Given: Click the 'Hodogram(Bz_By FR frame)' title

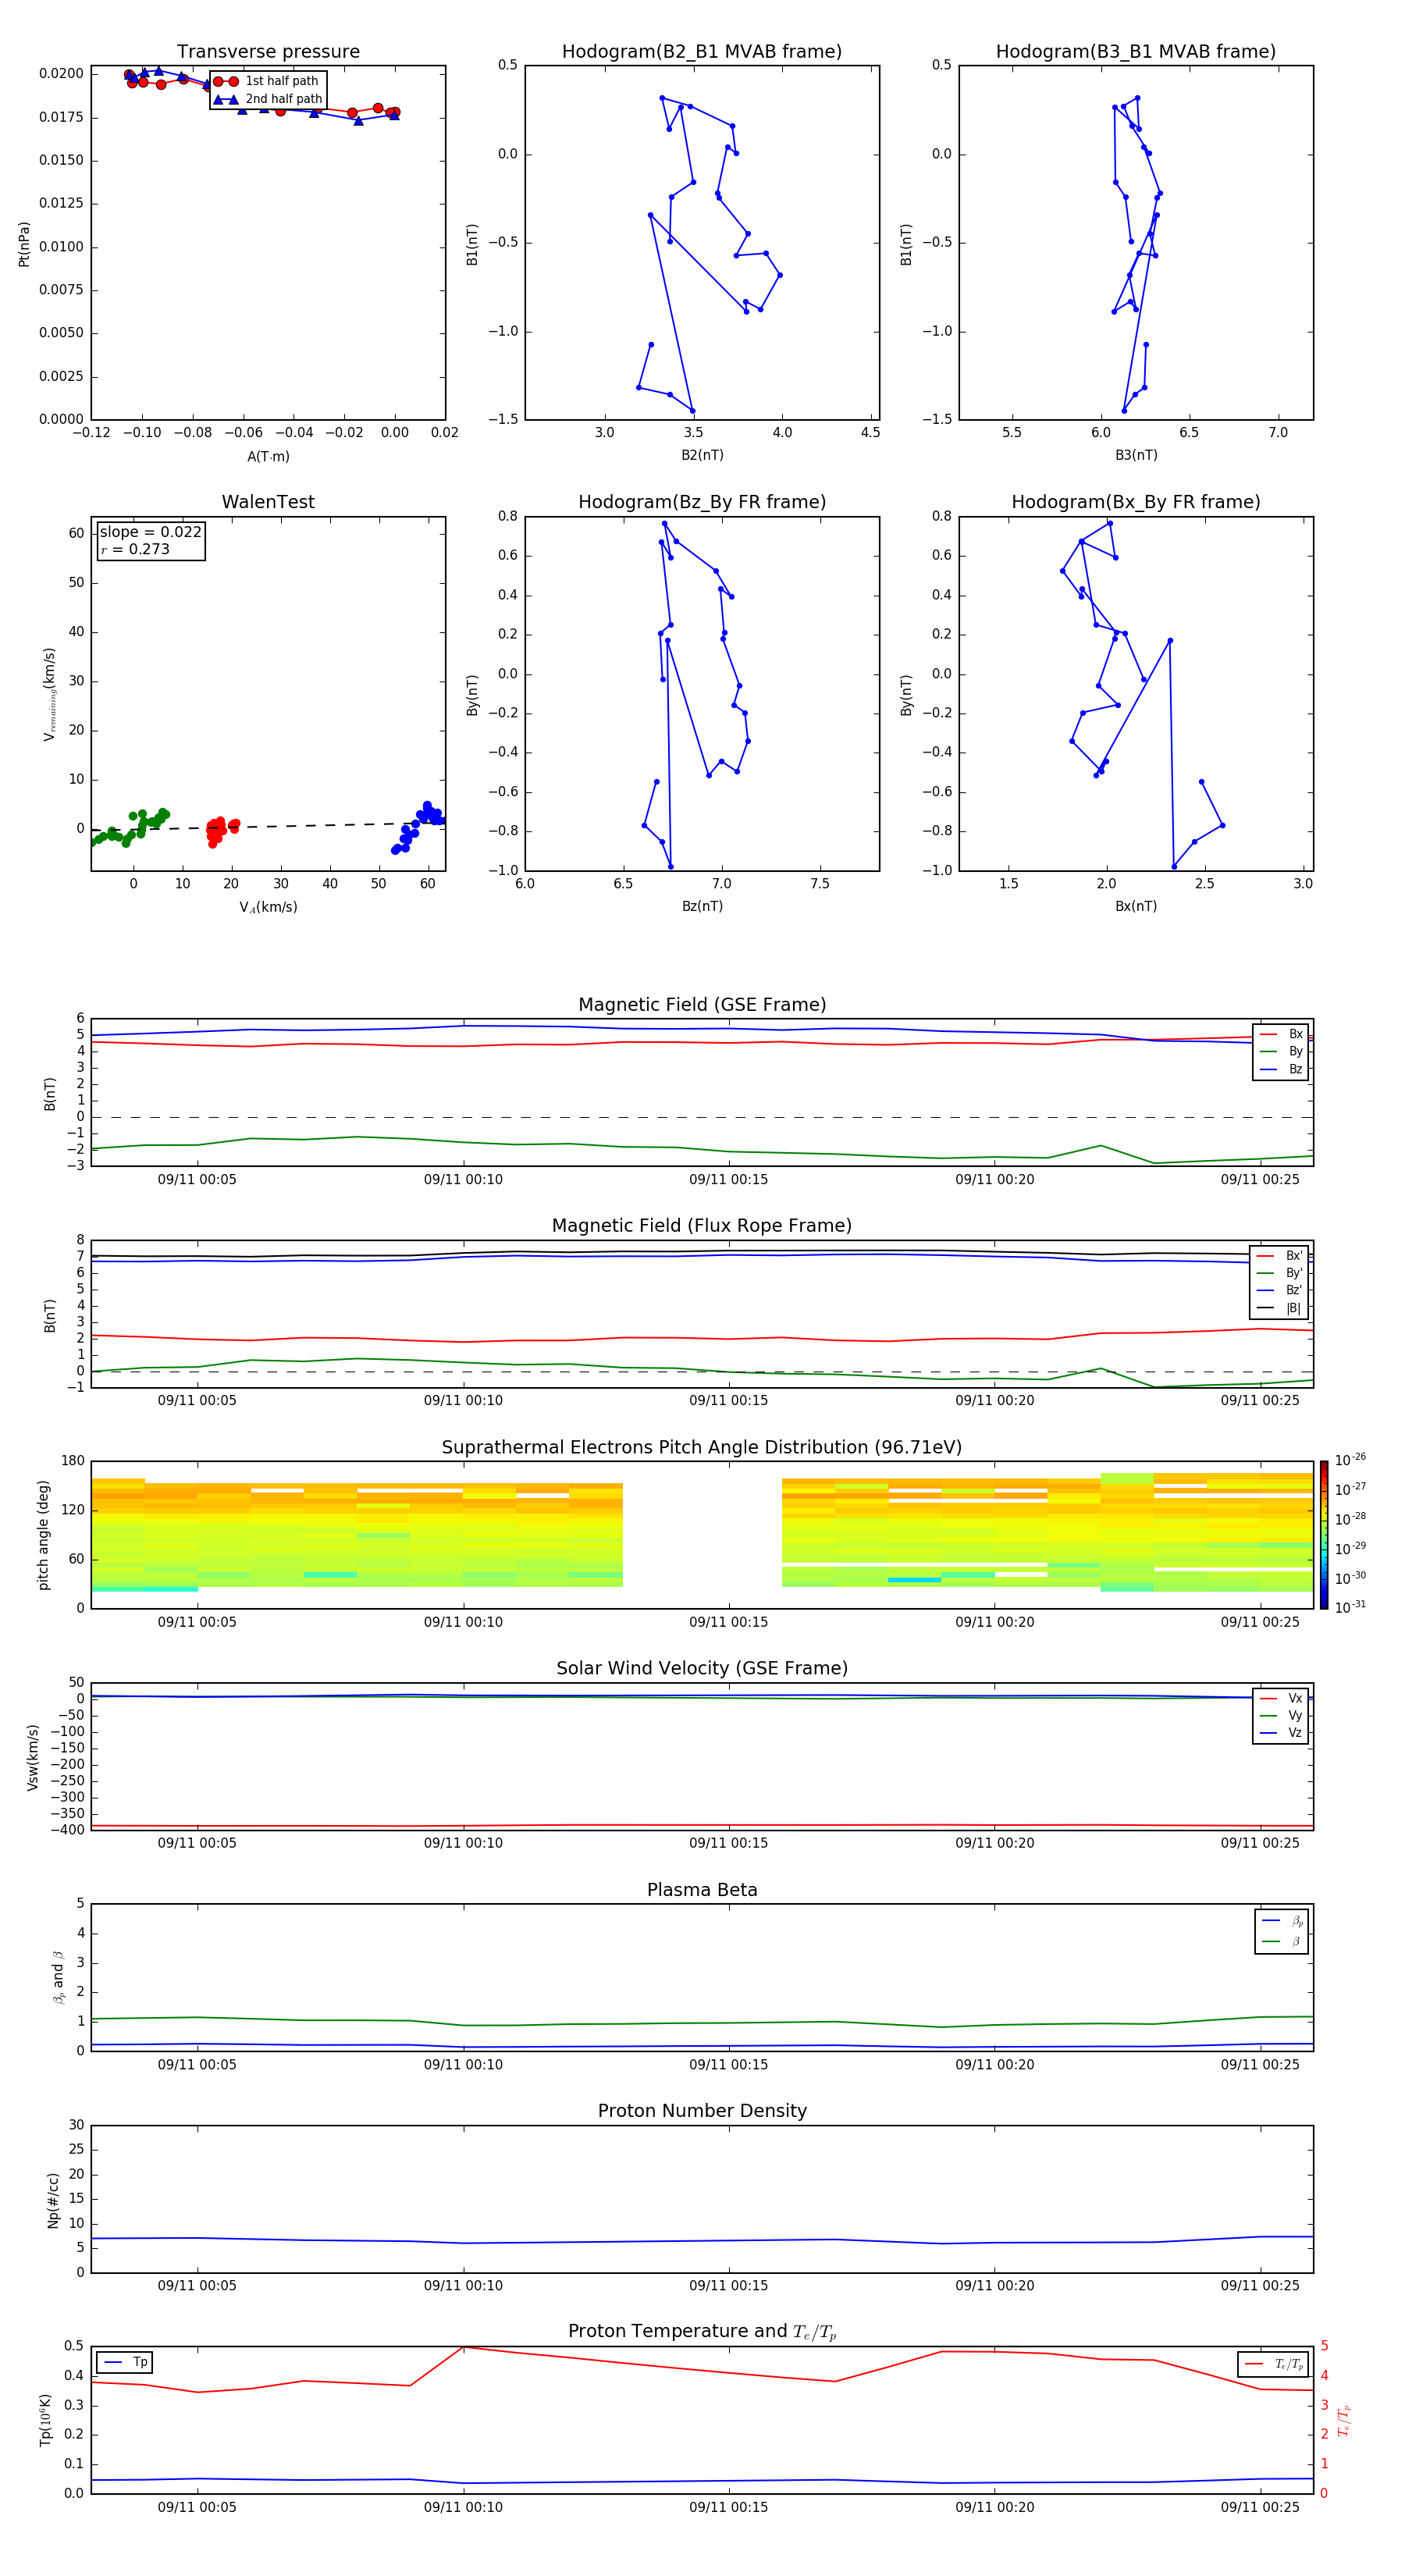Looking at the screenshot, I should 702,502.
